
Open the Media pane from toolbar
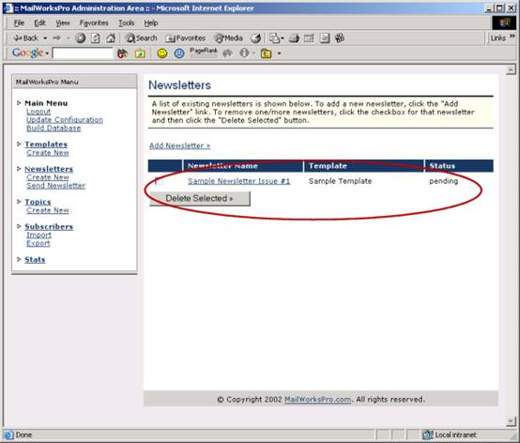[229, 38]
